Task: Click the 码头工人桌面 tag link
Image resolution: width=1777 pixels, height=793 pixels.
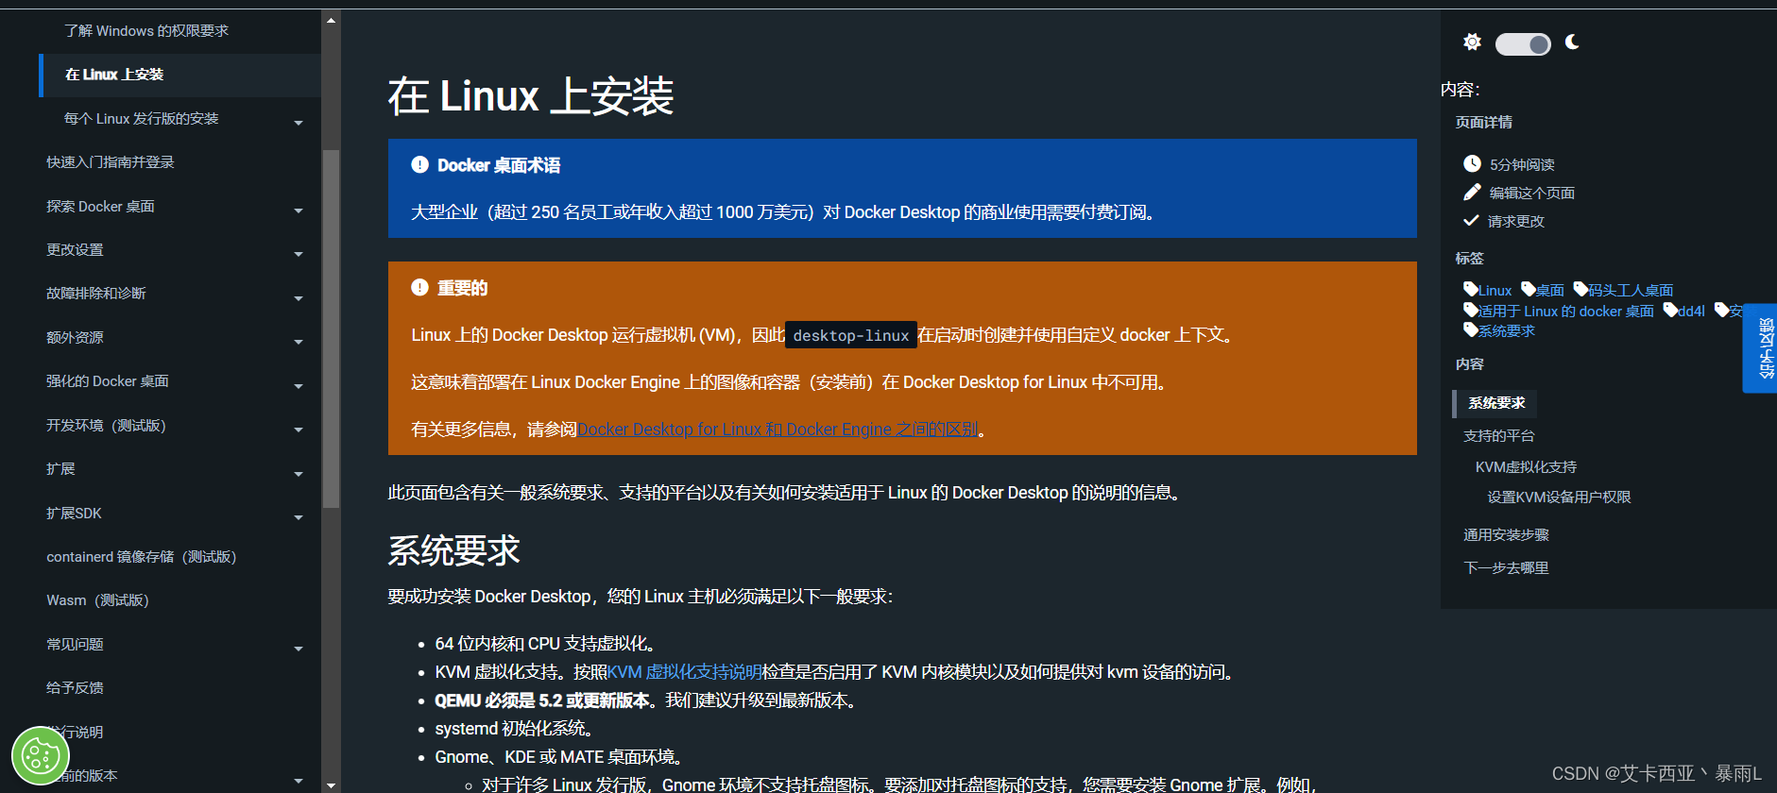Action: tap(1631, 290)
